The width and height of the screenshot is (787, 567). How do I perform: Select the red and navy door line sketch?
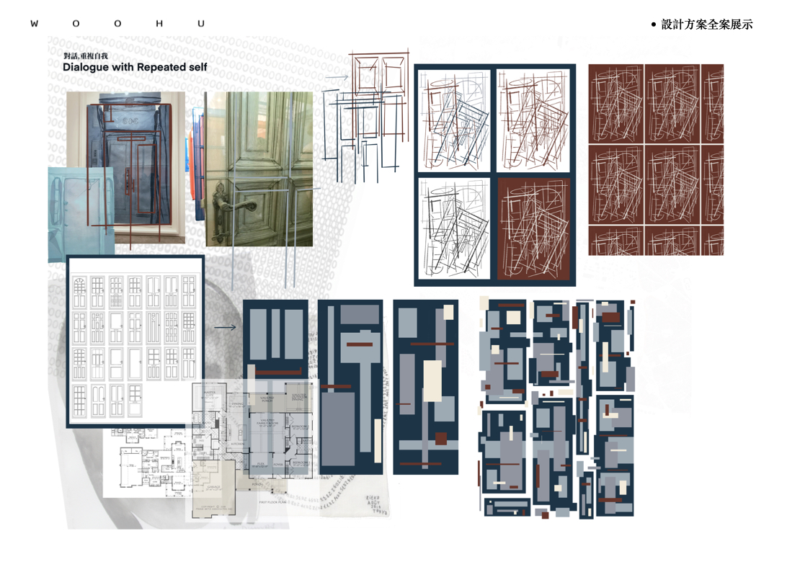coord(365,117)
